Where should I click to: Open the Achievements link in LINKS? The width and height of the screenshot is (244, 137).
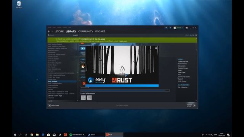(182, 64)
